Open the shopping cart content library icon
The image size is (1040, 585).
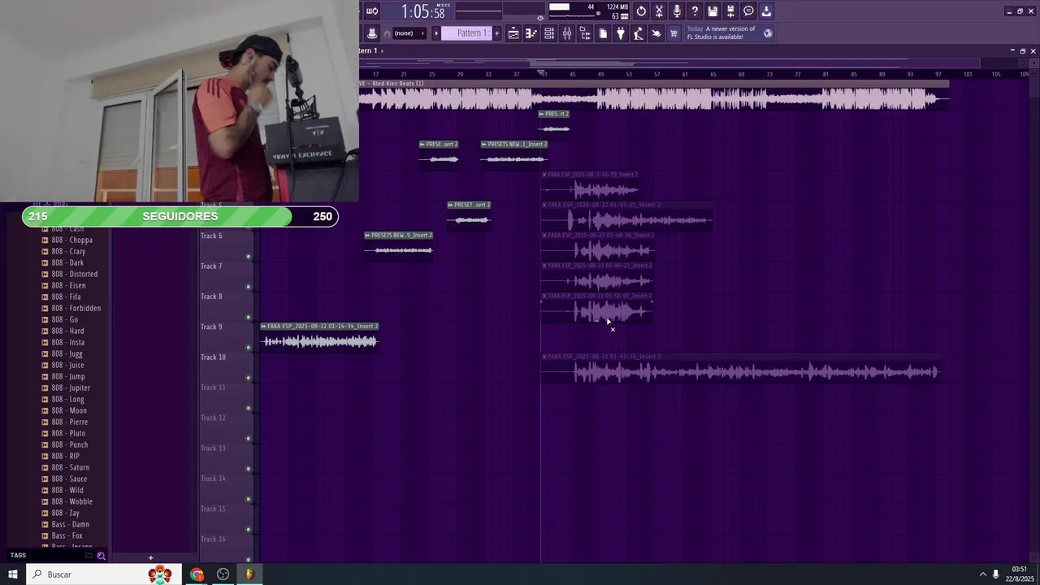(x=674, y=33)
